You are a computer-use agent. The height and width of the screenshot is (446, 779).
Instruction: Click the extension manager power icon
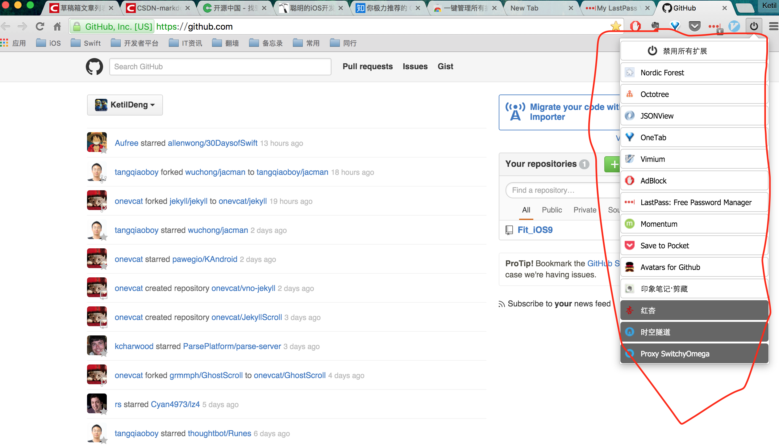pos(754,26)
